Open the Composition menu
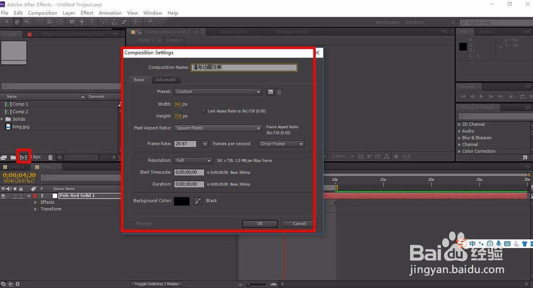 [43, 13]
